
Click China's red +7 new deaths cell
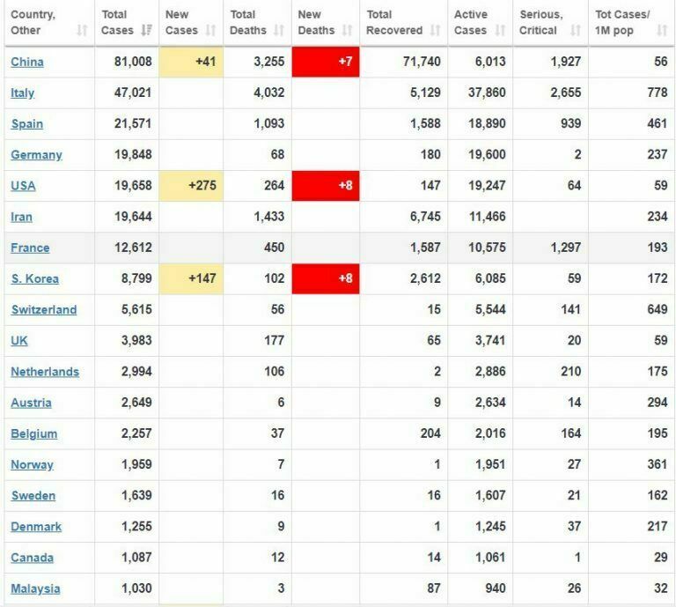click(325, 62)
